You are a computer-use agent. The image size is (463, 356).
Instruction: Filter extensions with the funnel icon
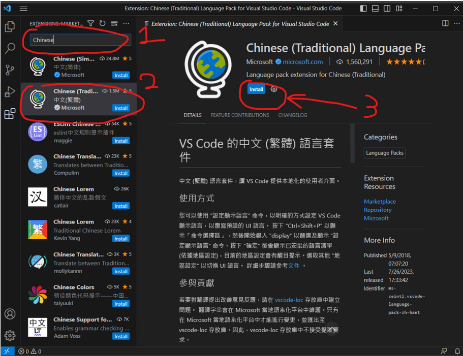click(x=90, y=23)
